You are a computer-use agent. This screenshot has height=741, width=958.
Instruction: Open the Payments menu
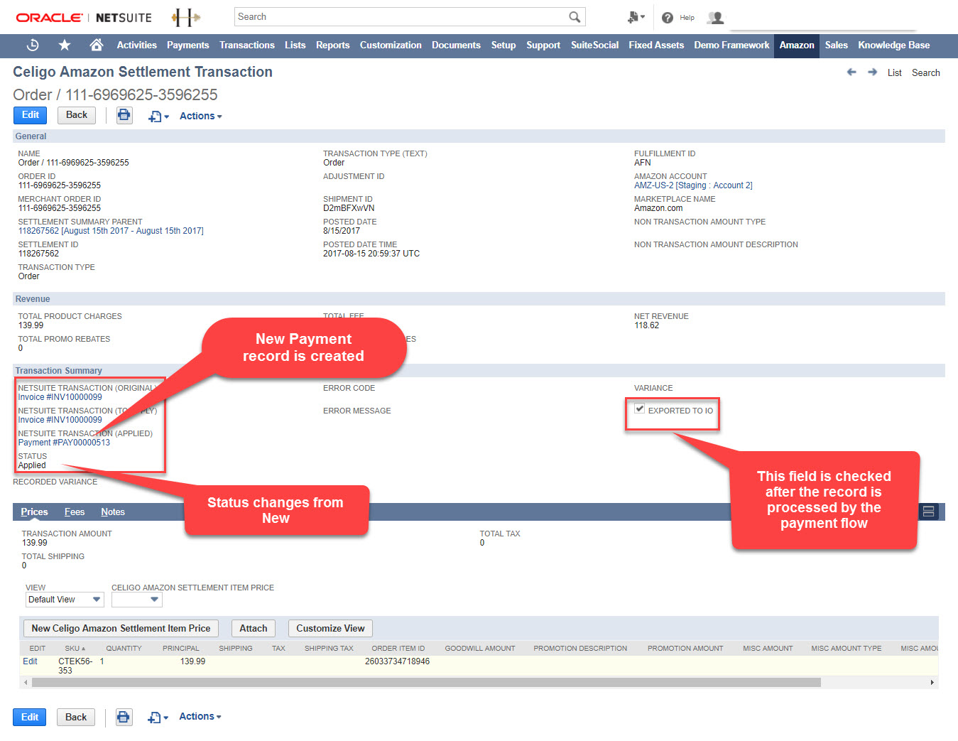pyautogui.click(x=188, y=45)
